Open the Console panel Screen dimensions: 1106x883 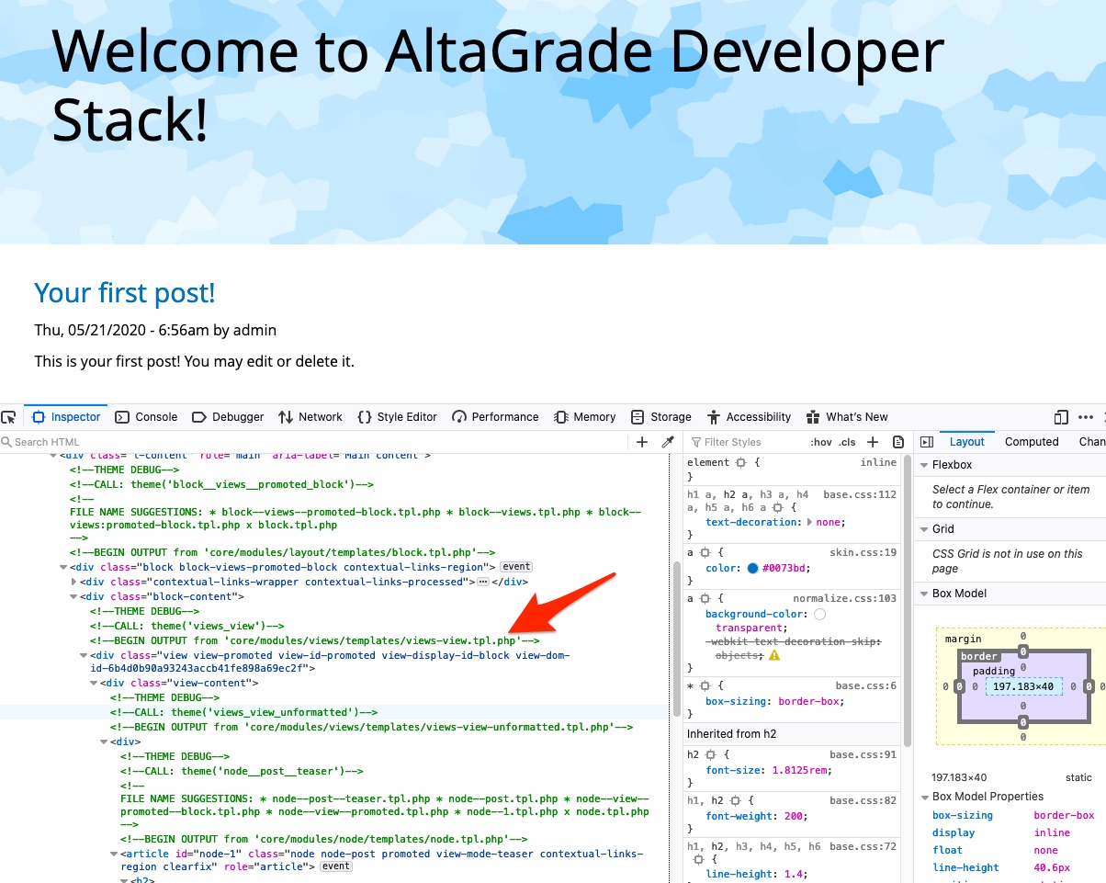pos(146,417)
